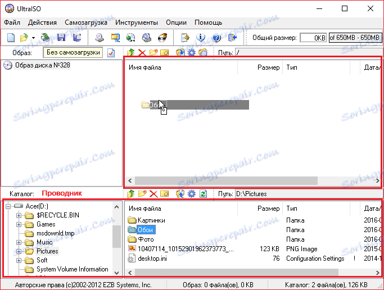Click the Extract icon in image pane toolbar
The image size is (384, 290).
click(x=180, y=52)
